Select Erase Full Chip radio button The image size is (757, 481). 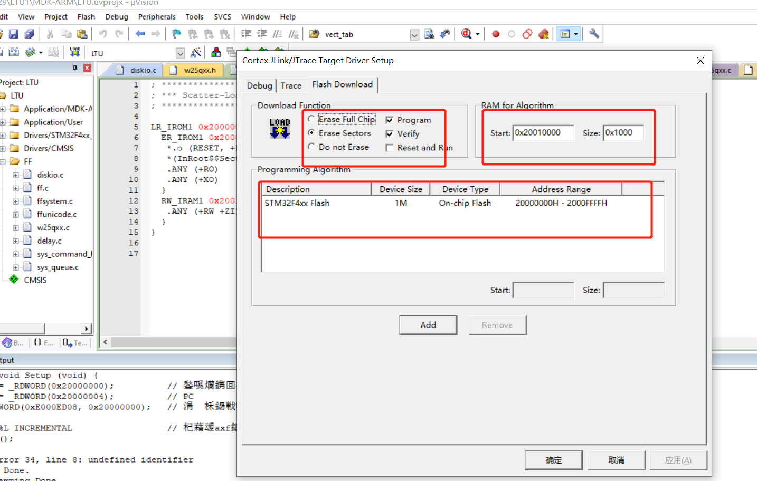[x=311, y=119]
